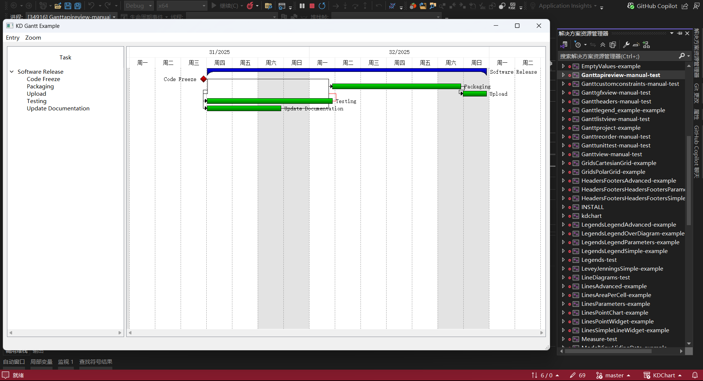Open the x64 platform dropdown

click(182, 6)
